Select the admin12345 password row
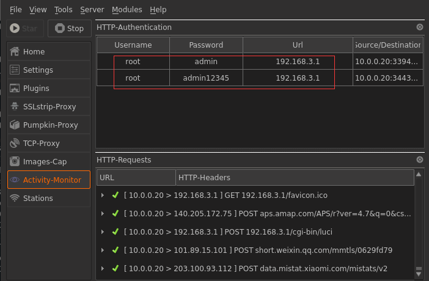429x281 pixels. (x=206, y=78)
